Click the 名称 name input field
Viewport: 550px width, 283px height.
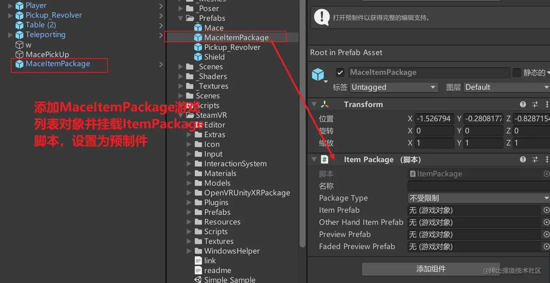[x=479, y=186]
